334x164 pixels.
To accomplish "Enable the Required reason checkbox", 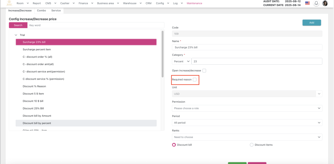I will [x=195, y=80].
